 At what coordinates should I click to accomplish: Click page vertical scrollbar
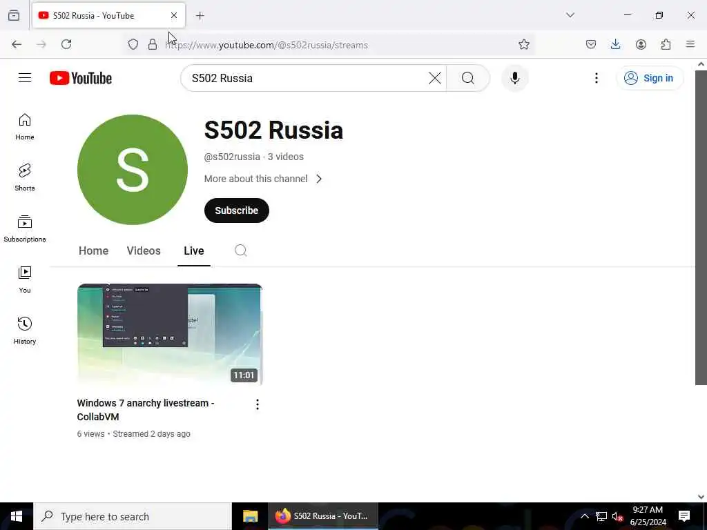701,228
